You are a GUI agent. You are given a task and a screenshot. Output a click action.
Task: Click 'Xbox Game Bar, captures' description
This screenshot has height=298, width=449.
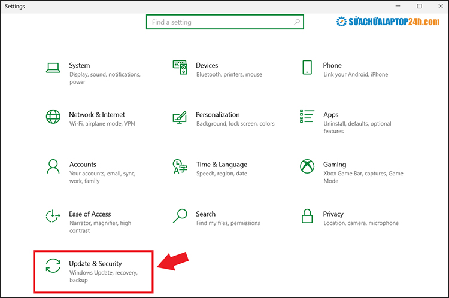point(363,177)
